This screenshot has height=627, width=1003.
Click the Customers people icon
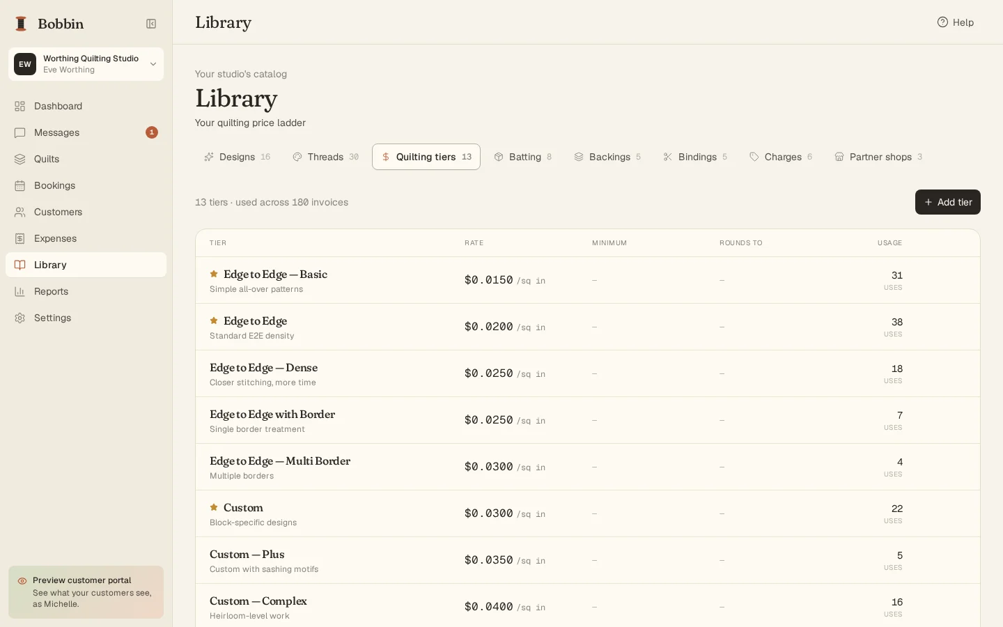20,212
